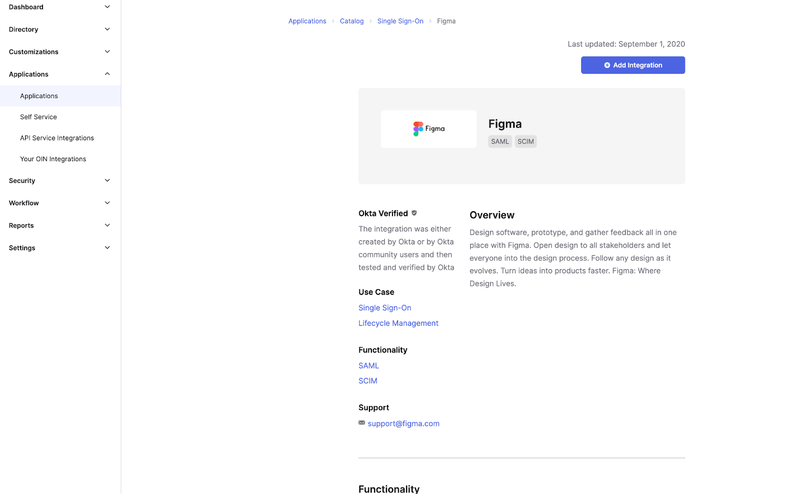This screenshot has width=801, height=494.
Task: Click the plus icon inside Add Integration button
Action: tap(607, 65)
